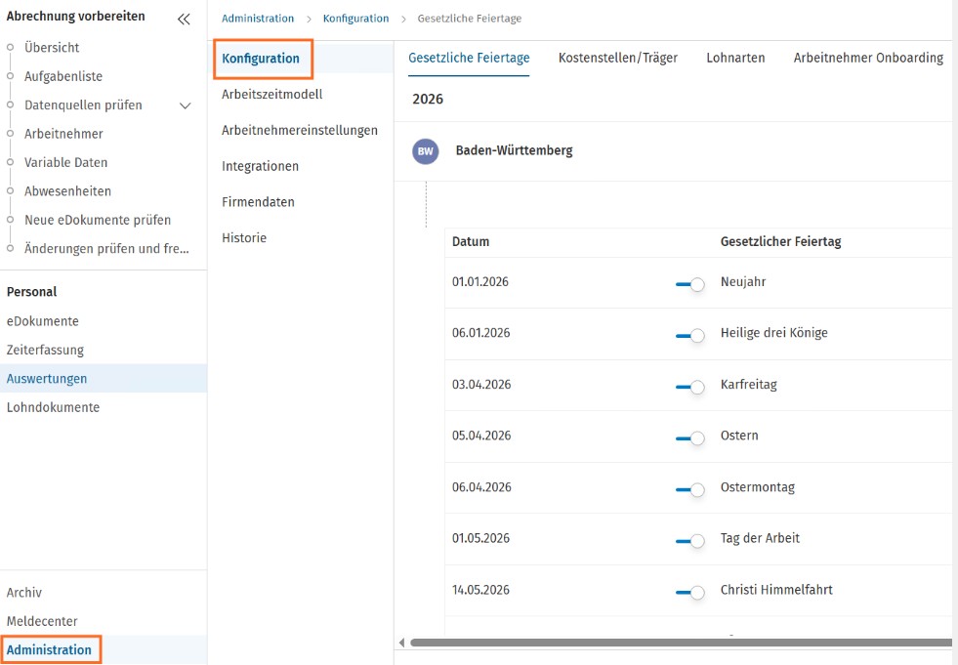Click the Baden-Württemberg state heading

(x=514, y=151)
